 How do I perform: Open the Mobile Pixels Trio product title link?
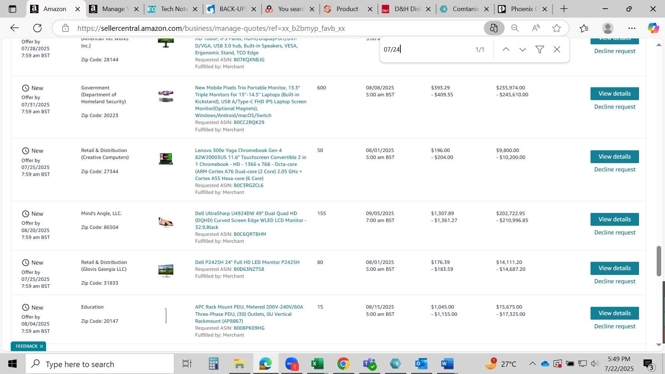250,101
